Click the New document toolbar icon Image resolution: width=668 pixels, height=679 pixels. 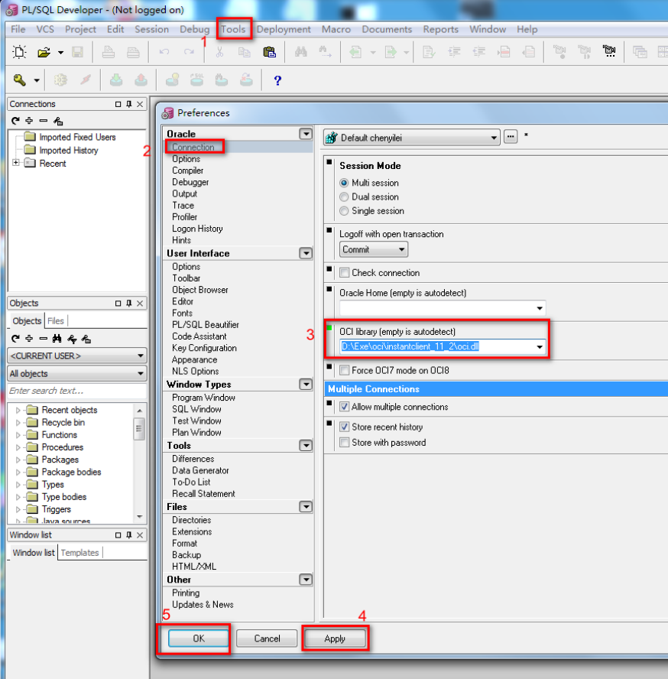click(x=19, y=53)
